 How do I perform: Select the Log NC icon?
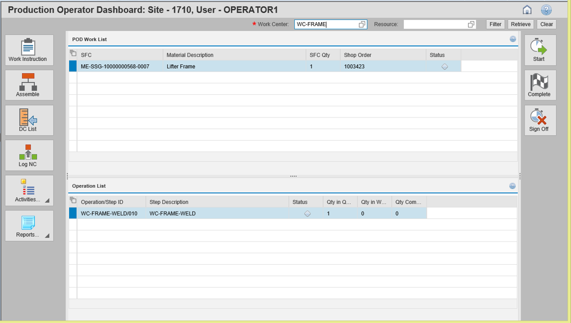coord(29,155)
